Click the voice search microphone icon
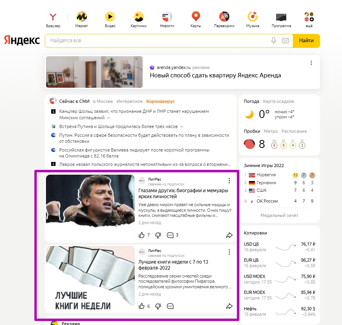Screen dimensions: 342x325 coord(274,41)
